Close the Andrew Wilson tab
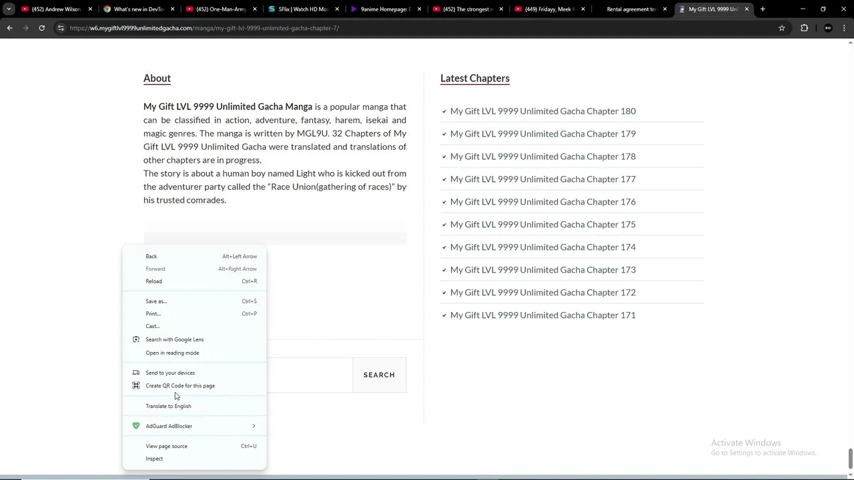Screen dimensions: 854x480 90,9
